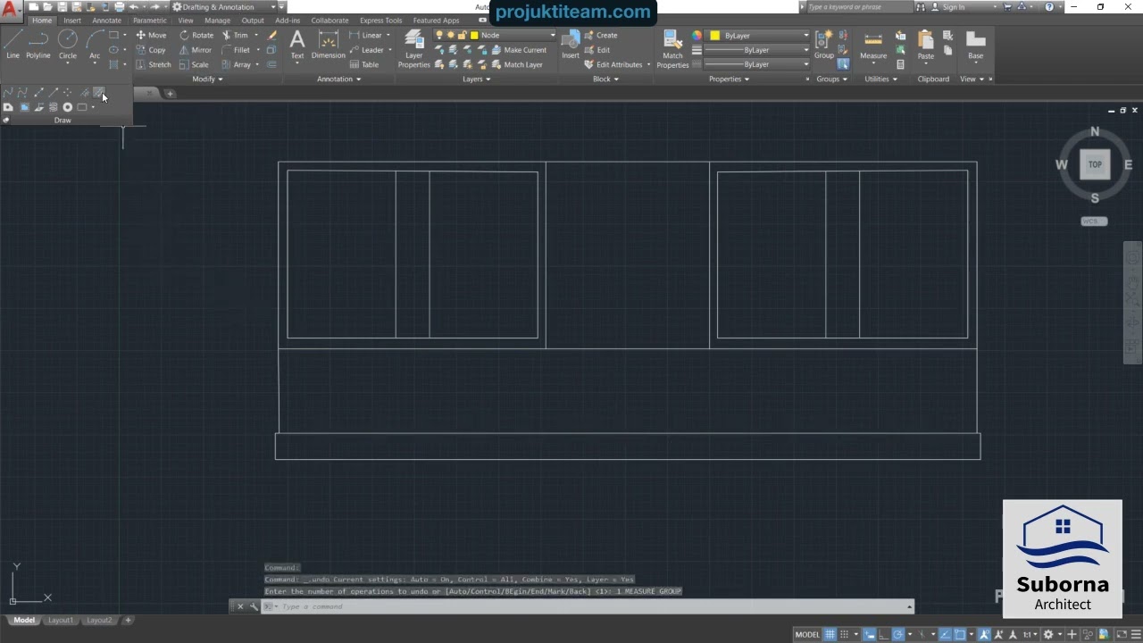Click the Scale tool
The height and width of the screenshot is (643, 1143).
click(194, 64)
